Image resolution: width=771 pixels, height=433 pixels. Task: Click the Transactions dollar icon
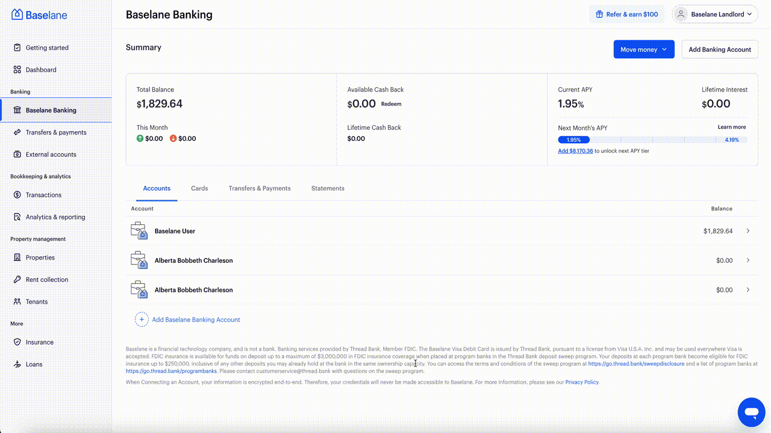17,195
